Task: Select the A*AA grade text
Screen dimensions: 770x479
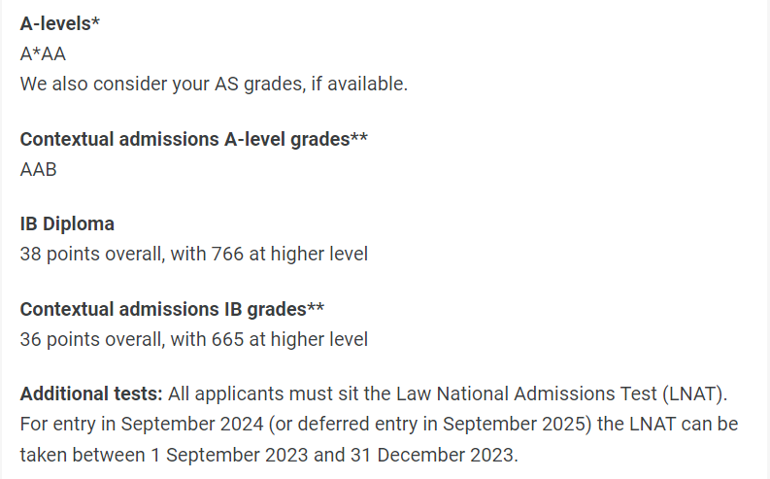Action: [x=43, y=54]
